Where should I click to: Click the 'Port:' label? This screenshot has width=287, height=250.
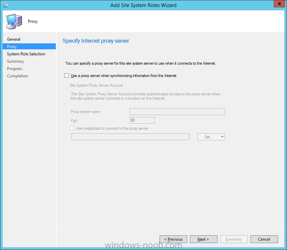coord(74,121)
